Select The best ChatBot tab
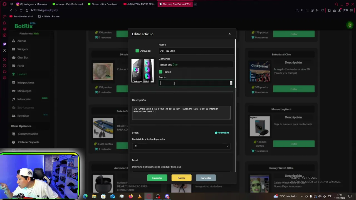 (175, 4)
